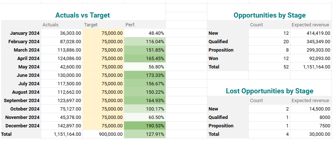
Task: Click the Lost Opportunities by Stage heading
Action: pyautogui.click(x=269, y=91)
